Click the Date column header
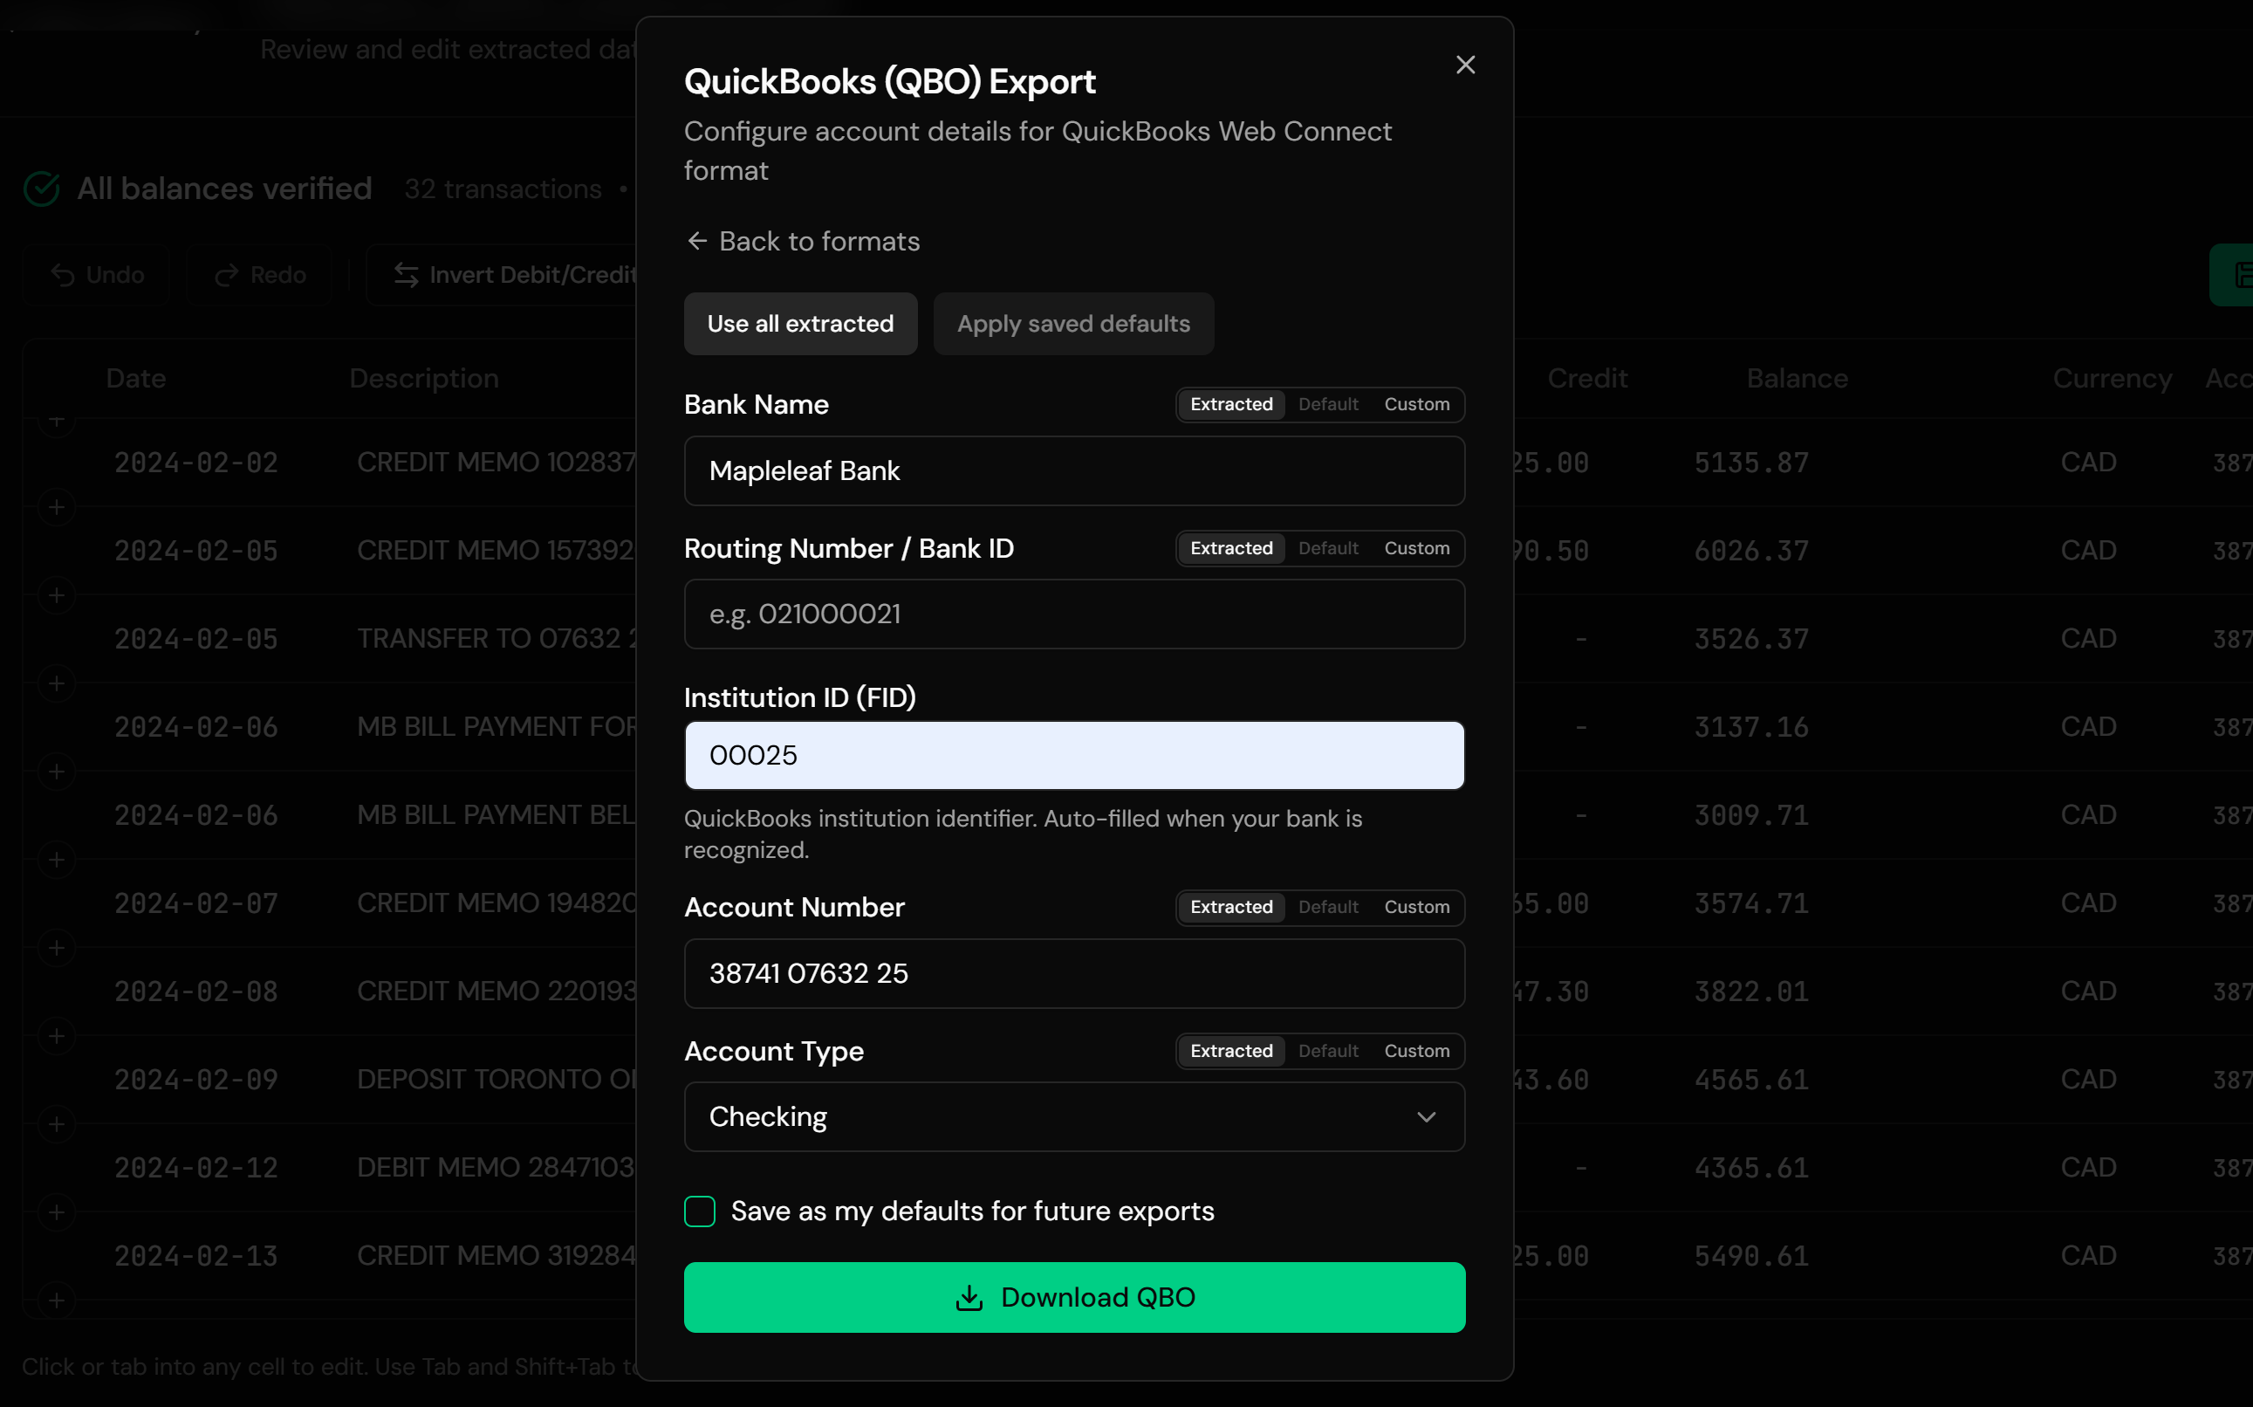 coord(136,378)
